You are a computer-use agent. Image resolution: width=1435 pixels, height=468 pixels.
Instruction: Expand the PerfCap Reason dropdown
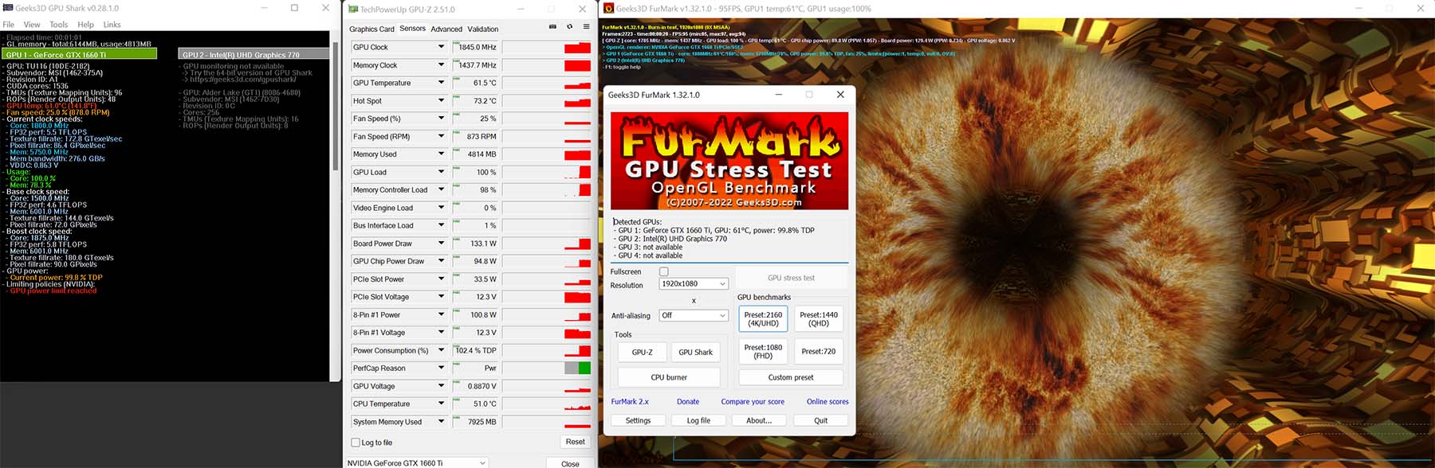click(441, 369)
